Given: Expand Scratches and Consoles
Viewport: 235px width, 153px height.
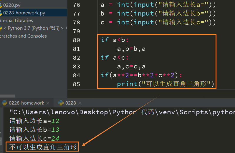Looking at the screenshot, I should pyautogui.click(x=23, y=36).
